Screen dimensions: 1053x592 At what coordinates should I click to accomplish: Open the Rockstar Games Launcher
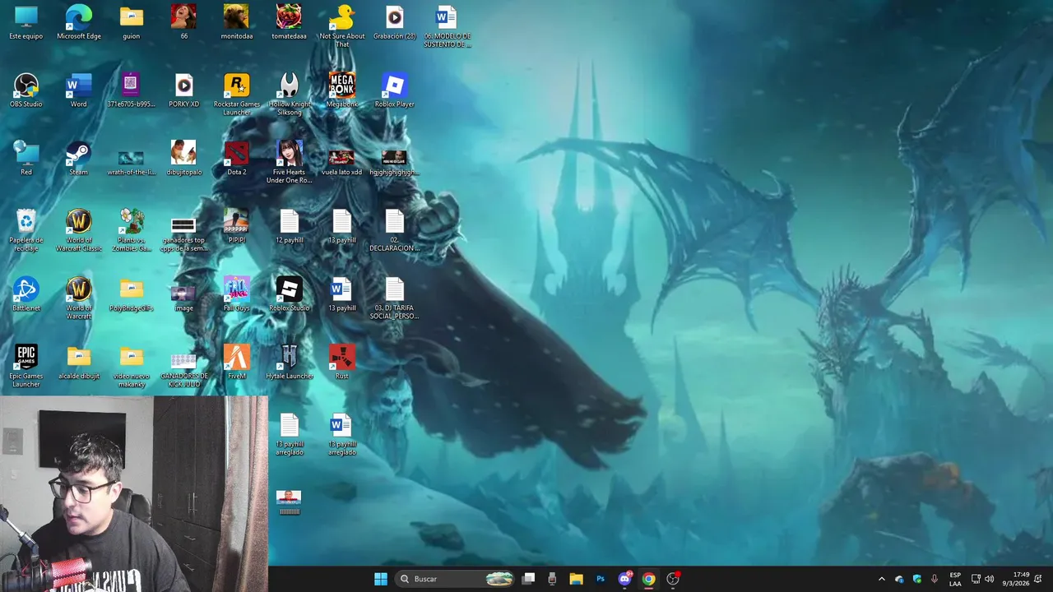[x=236, y=95]
